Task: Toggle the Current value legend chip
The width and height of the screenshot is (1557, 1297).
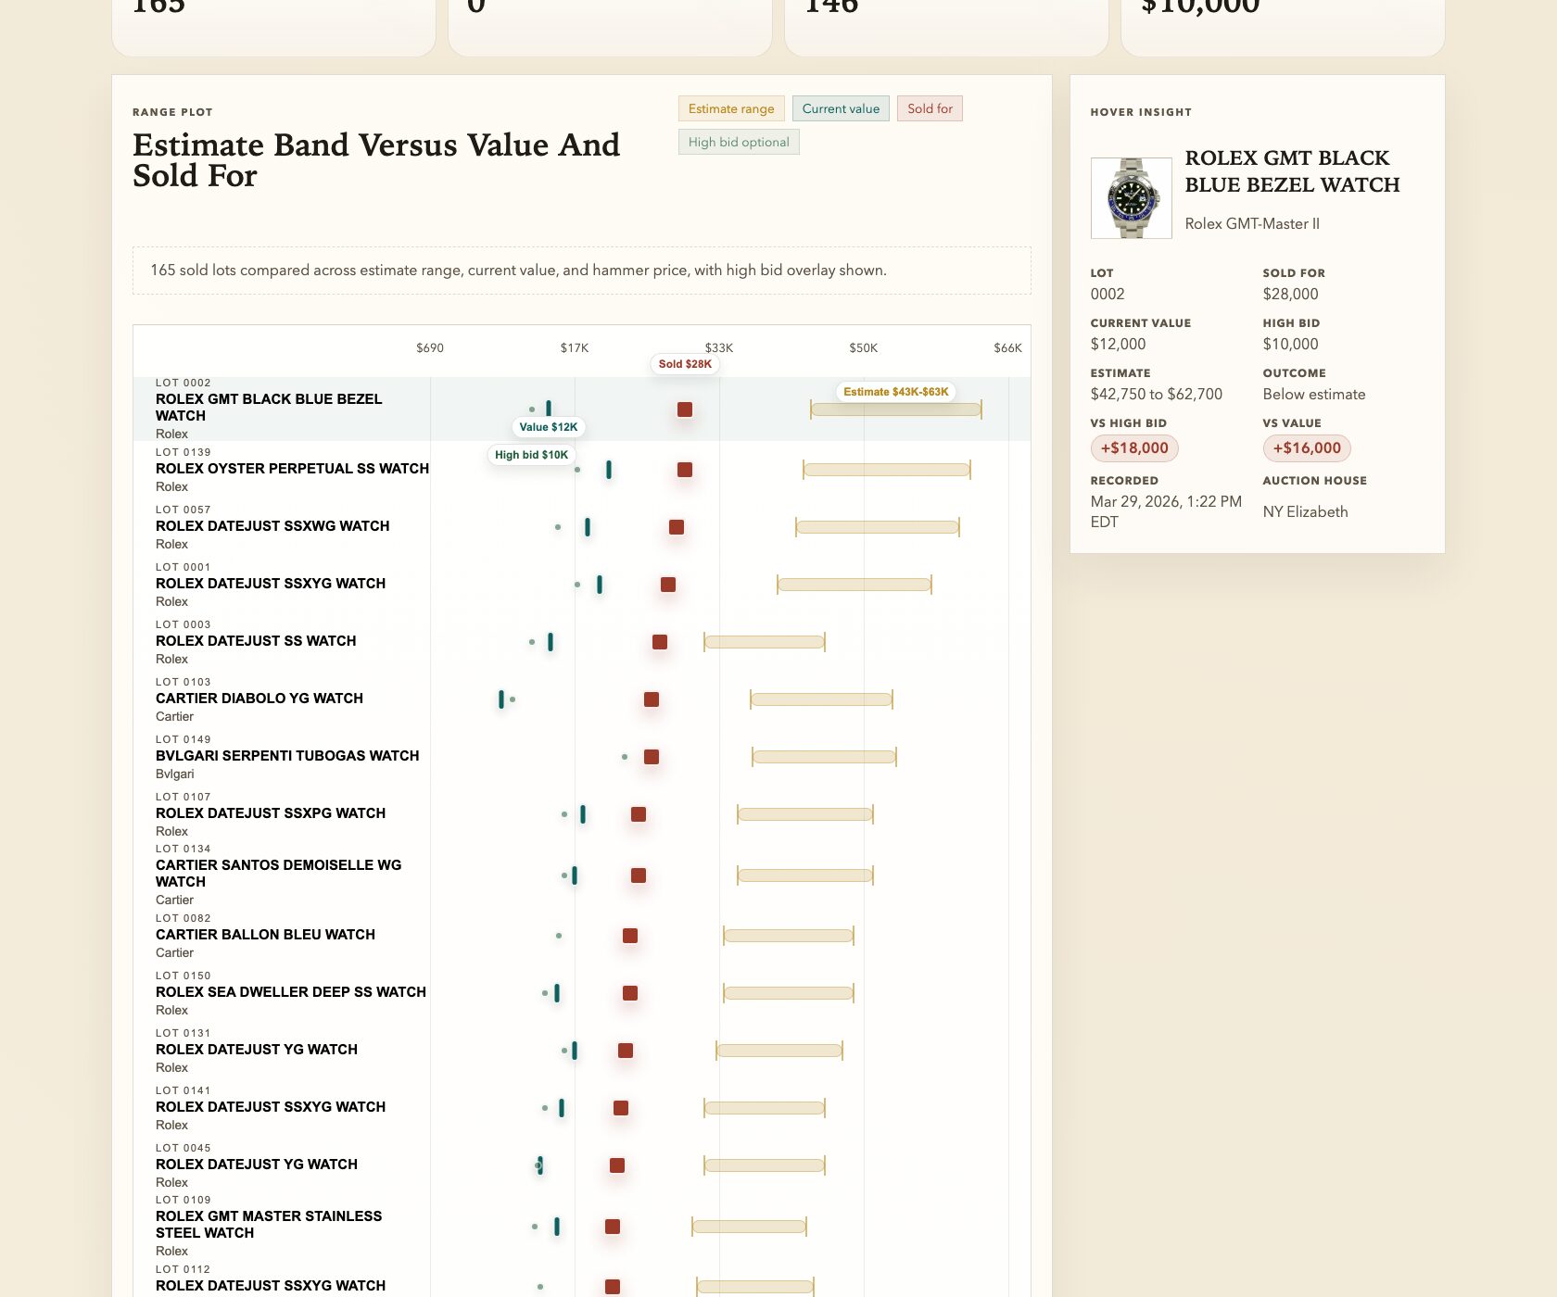Action: (840, 108)
